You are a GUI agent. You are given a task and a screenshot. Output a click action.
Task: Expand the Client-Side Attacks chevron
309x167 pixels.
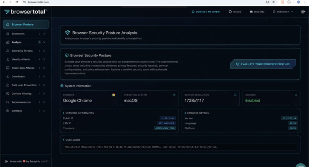tap(44, 68)
